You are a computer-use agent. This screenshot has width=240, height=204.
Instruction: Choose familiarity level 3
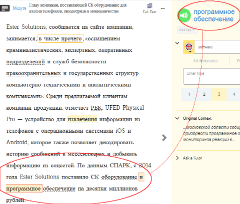click(x=219, y=94)
